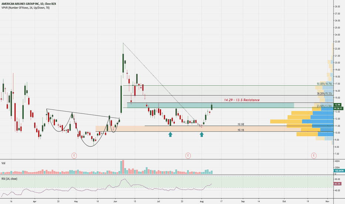Click the 28.00 price axis label

click(337, 7)
